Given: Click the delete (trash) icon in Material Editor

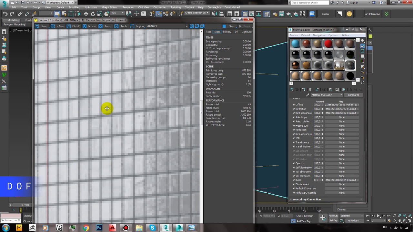Looking at the screenshot, I should [x=310, y=89].
